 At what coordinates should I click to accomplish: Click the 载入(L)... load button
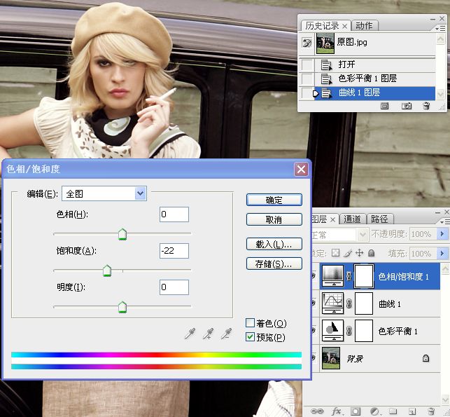(x=274, y=244)
